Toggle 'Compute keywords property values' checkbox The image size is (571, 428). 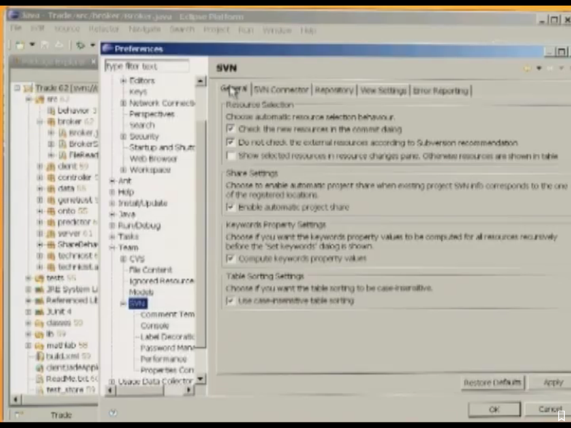pos(230,259)
